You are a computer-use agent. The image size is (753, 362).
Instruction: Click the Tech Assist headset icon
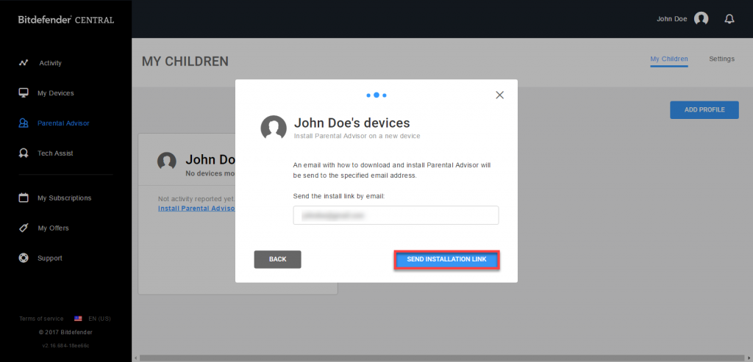point(24,153)
